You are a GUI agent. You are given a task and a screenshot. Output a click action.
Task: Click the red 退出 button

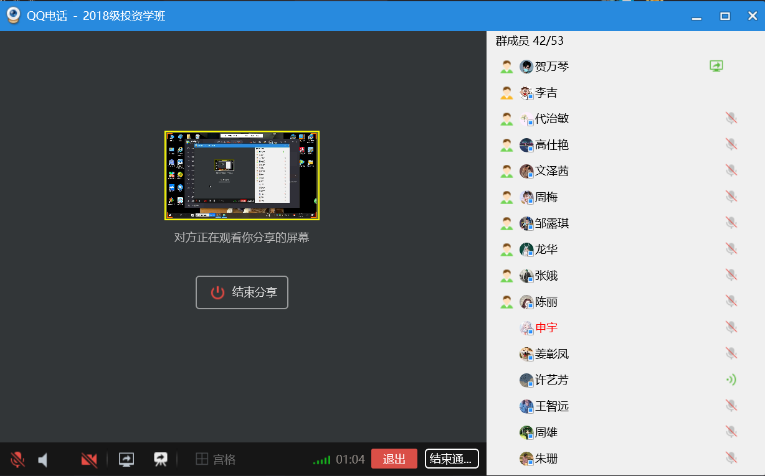pos(394,459)
